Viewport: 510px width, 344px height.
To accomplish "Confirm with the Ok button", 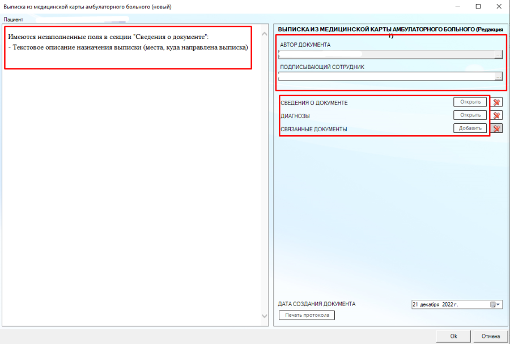I will tap(453, 336).
